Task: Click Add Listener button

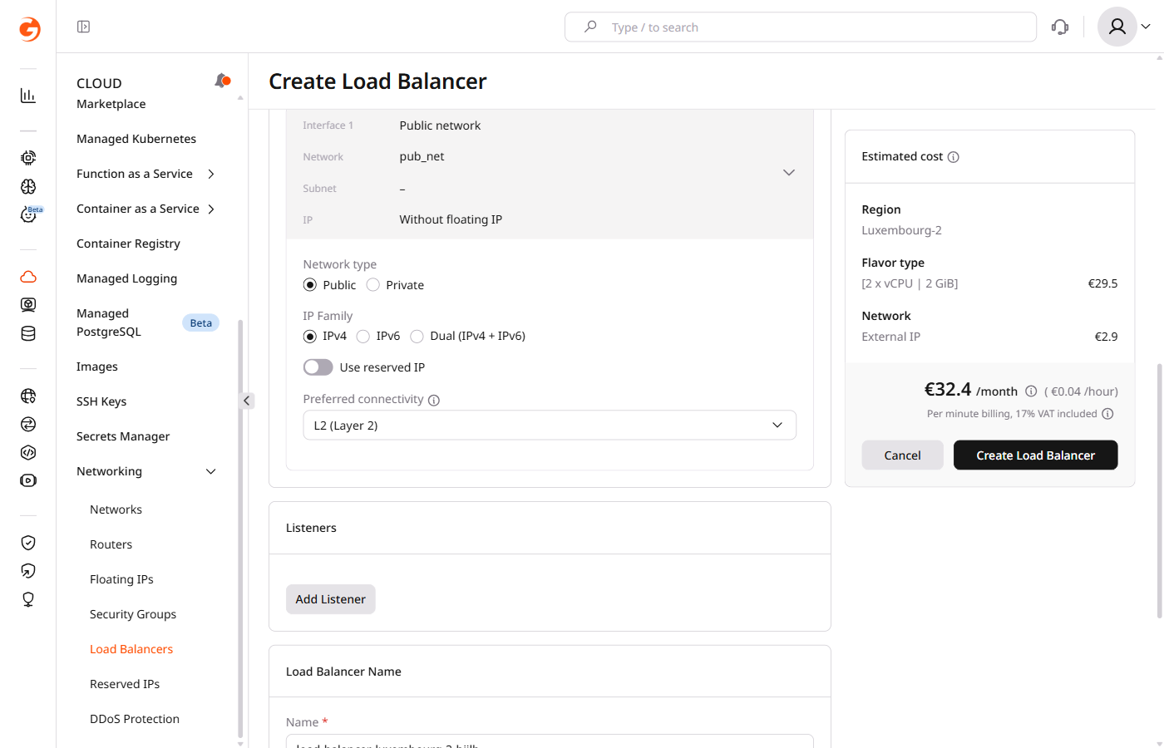Action: coord(331,599)
